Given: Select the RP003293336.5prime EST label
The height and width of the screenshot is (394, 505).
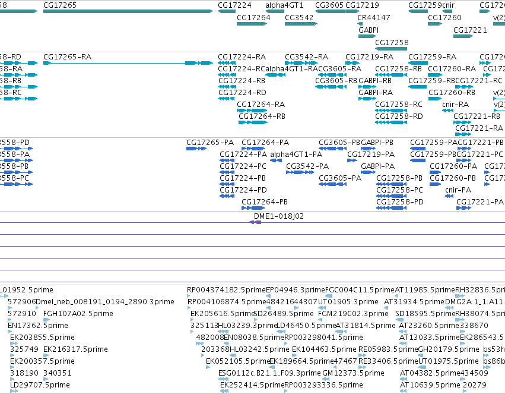Looking at the screenshot, I should click(323, 385).
